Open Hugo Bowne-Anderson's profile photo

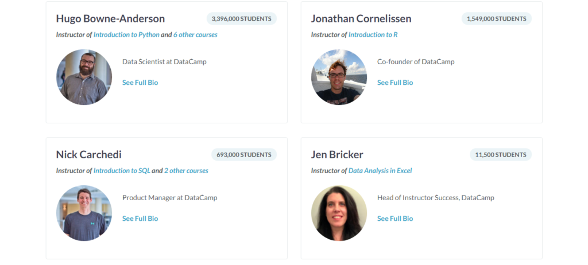coord(84,77)
